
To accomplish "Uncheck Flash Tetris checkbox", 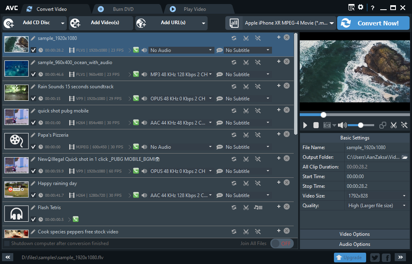I will pos(33,219).
